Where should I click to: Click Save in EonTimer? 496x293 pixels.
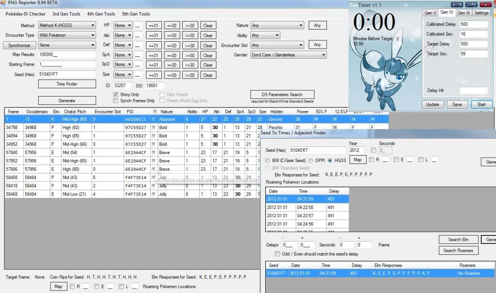click(457, 104)
